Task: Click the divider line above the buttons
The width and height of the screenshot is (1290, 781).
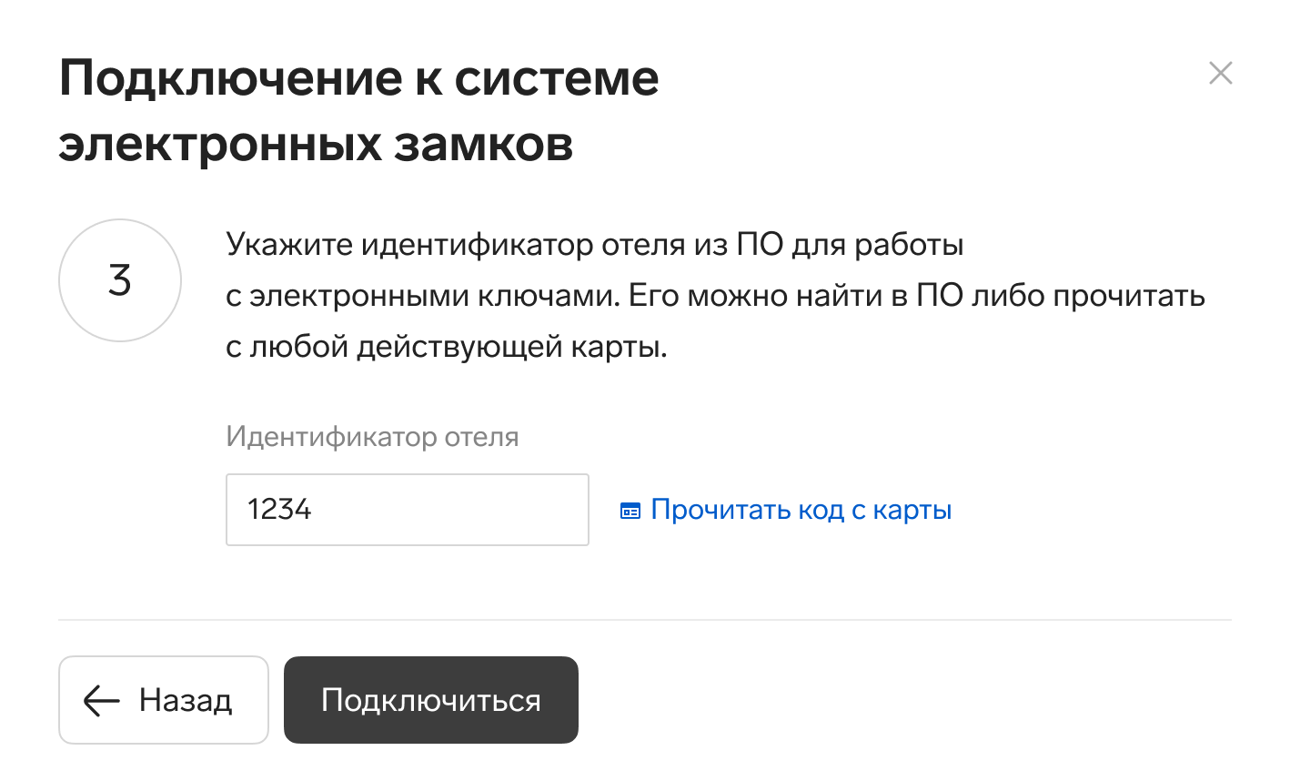Action: pyautogui.click(x=645, y=620)
